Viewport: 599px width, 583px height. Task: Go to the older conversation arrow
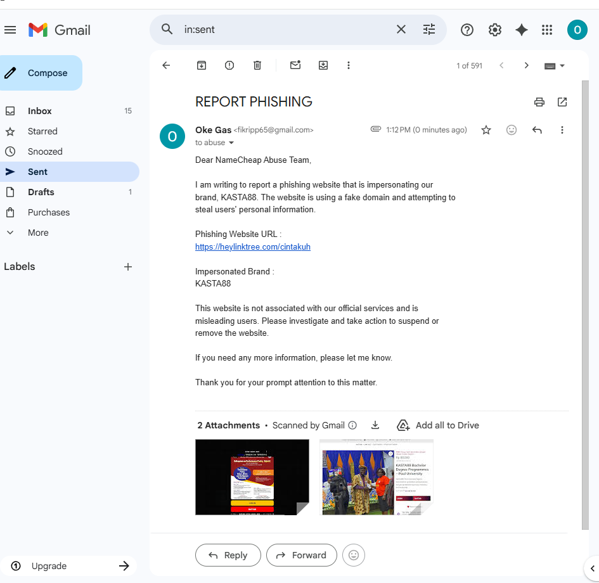[x=526, y=65]
